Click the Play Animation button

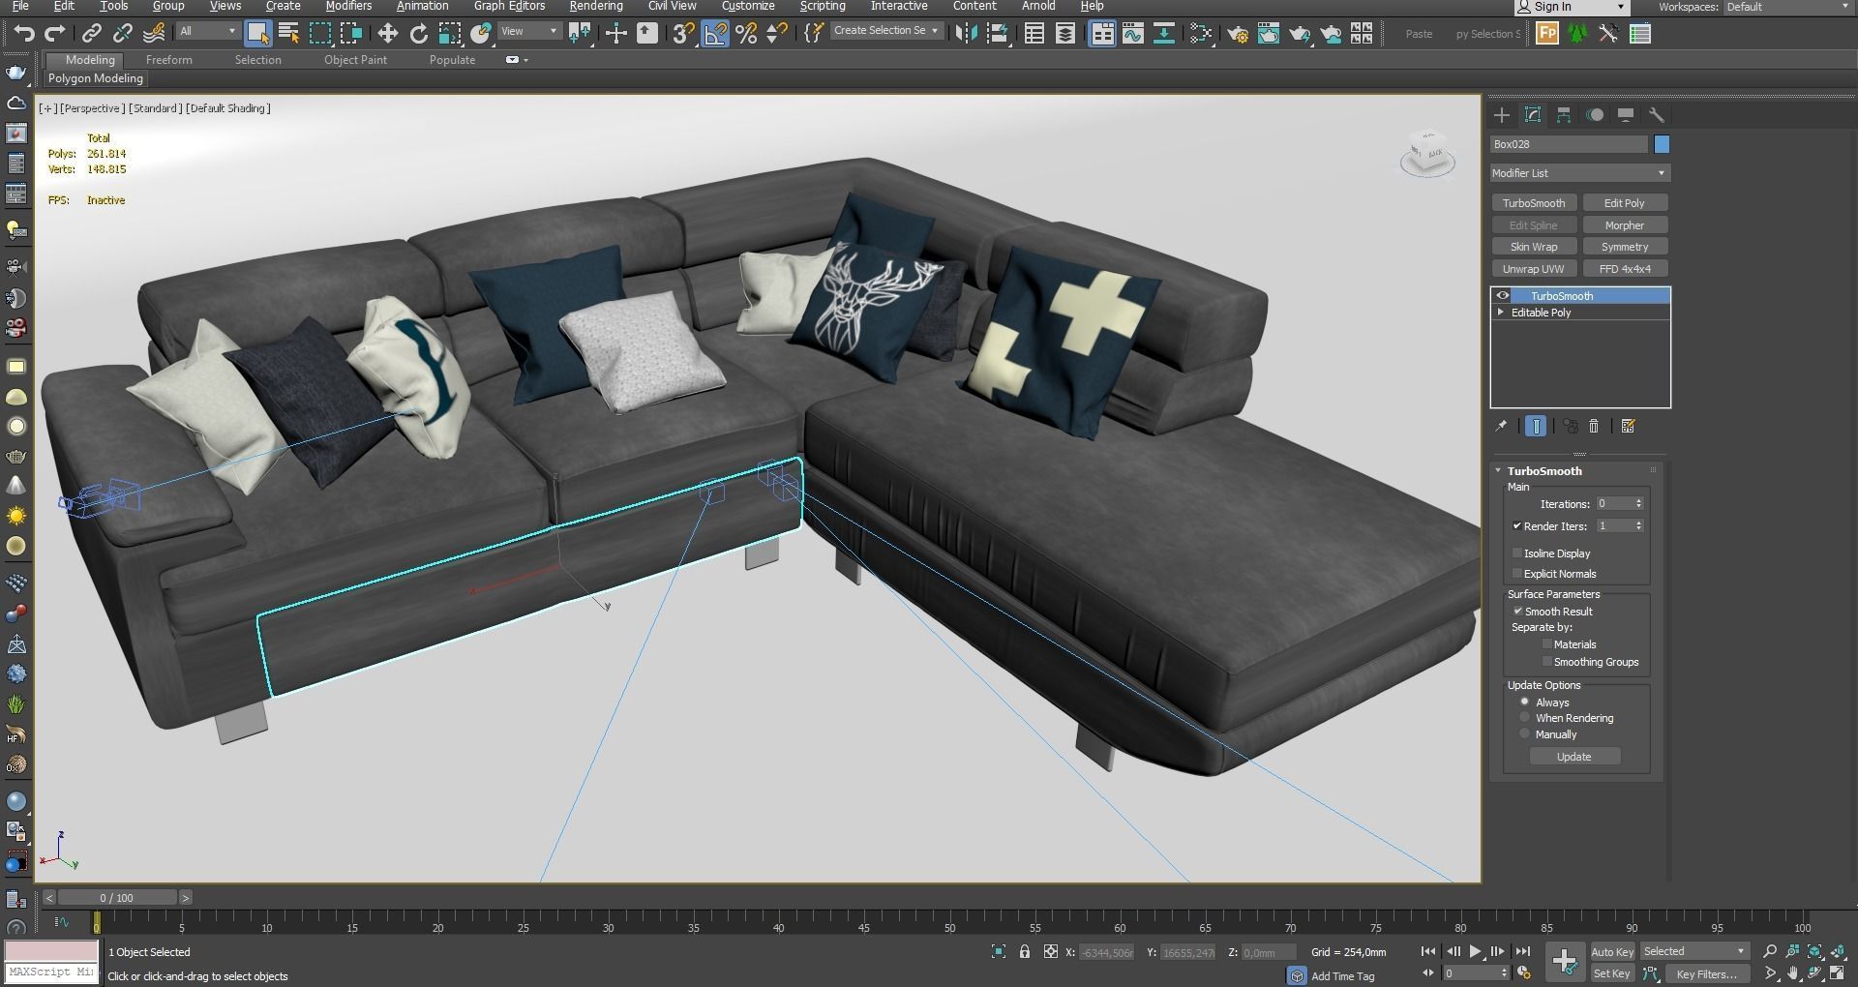(1474, 951)
